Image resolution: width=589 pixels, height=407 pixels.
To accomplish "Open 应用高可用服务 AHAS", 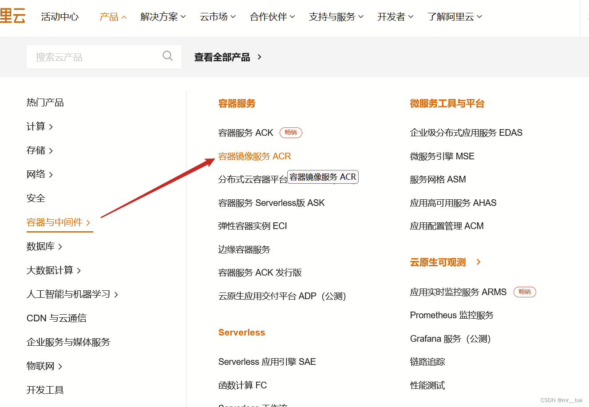I will (x=453, y=203).
